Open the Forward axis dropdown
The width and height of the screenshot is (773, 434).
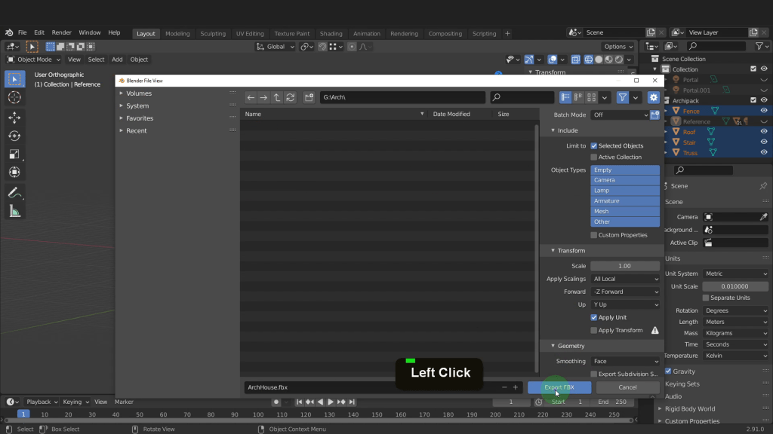point(625,292)
